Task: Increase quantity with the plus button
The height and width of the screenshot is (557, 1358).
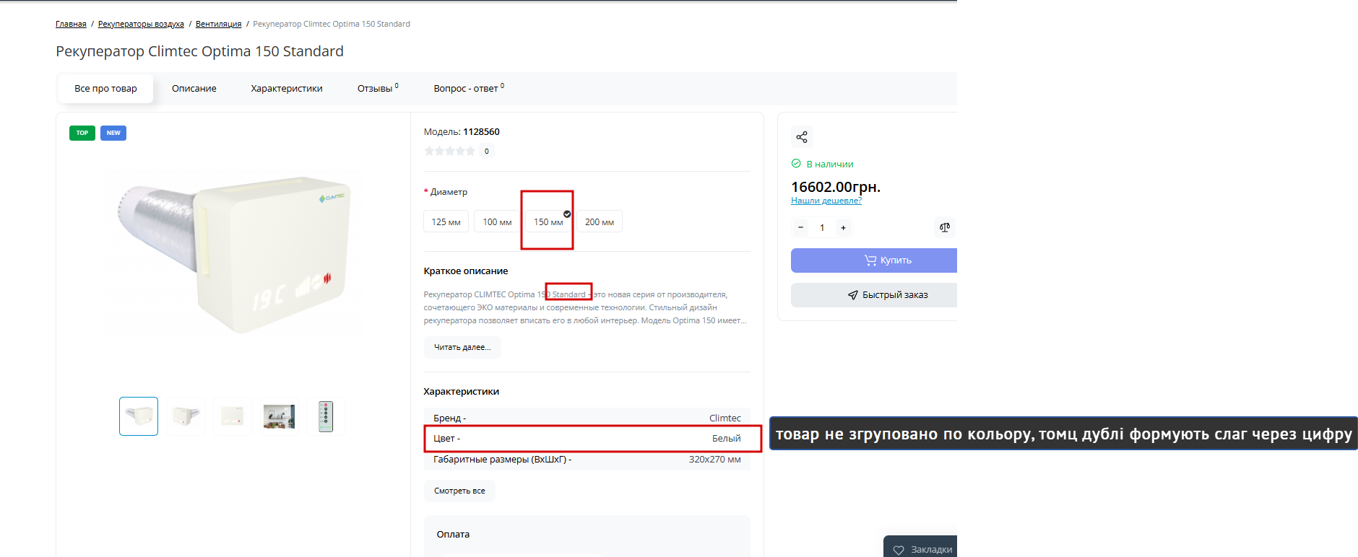Action: click(843, 227)
